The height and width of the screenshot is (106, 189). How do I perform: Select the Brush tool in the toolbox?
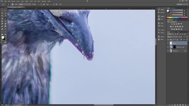[x=5, y=18]
